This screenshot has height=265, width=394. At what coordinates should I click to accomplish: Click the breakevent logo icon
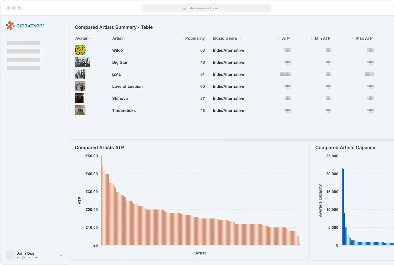10,26
